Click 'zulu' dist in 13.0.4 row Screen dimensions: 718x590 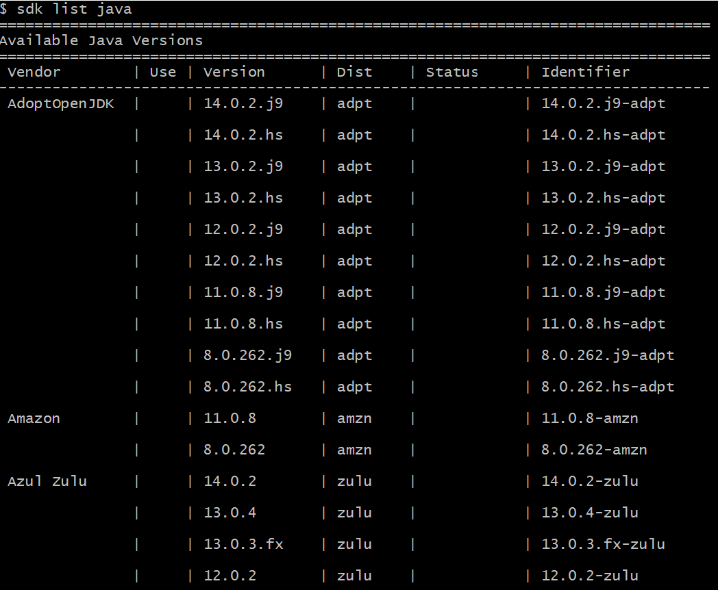(354, 513)
